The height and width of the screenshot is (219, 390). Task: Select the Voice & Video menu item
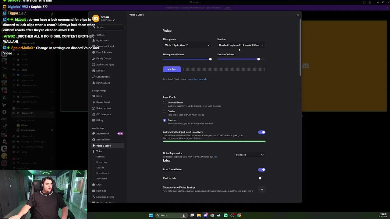tap(108, 146)
